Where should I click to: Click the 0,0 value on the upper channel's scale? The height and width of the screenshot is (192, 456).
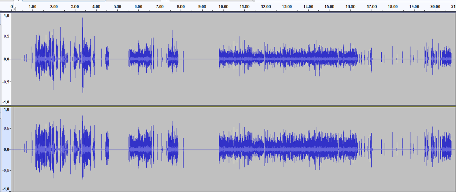[x=7, y=59]
